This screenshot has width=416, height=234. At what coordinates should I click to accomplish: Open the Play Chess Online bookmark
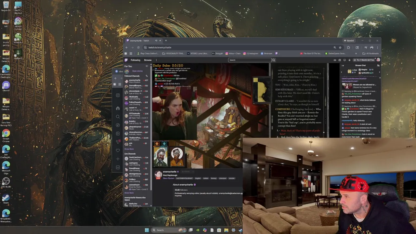[x=148, y=53]
